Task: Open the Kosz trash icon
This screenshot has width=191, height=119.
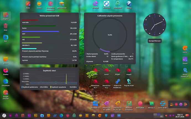Action: pos(6,26)
